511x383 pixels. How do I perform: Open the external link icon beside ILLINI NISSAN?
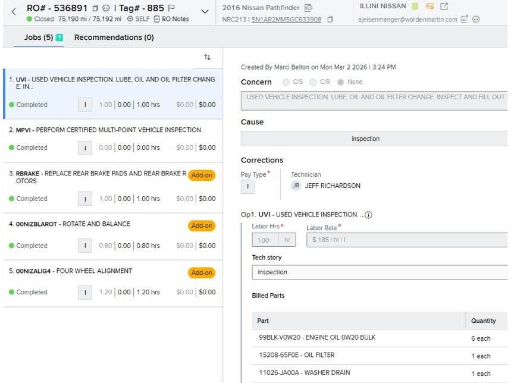click(444, 7)
